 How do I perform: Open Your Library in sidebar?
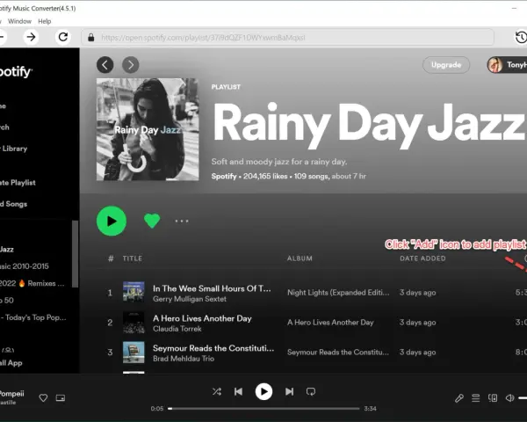(x=14, y=149)
